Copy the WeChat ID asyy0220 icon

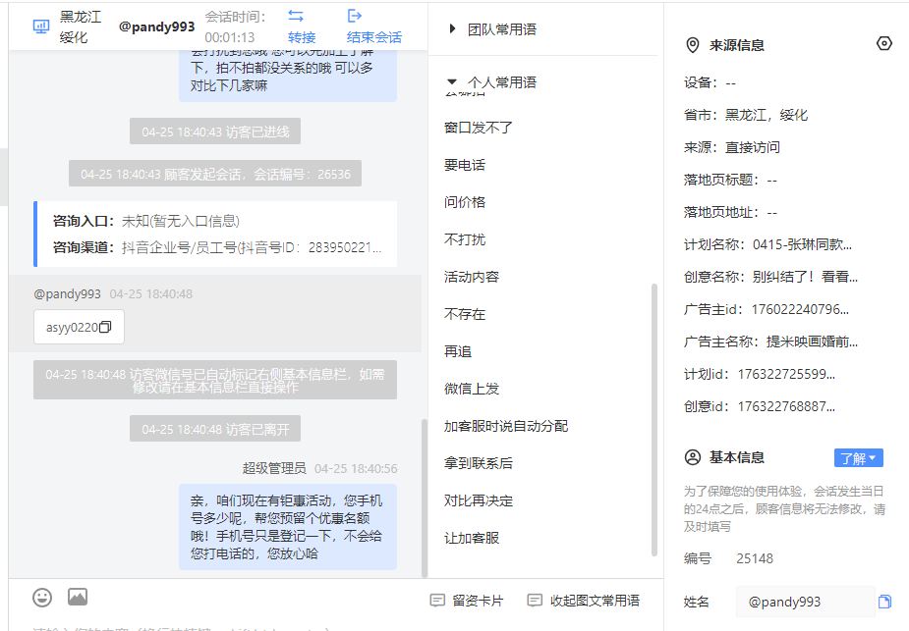click(105, 327)
